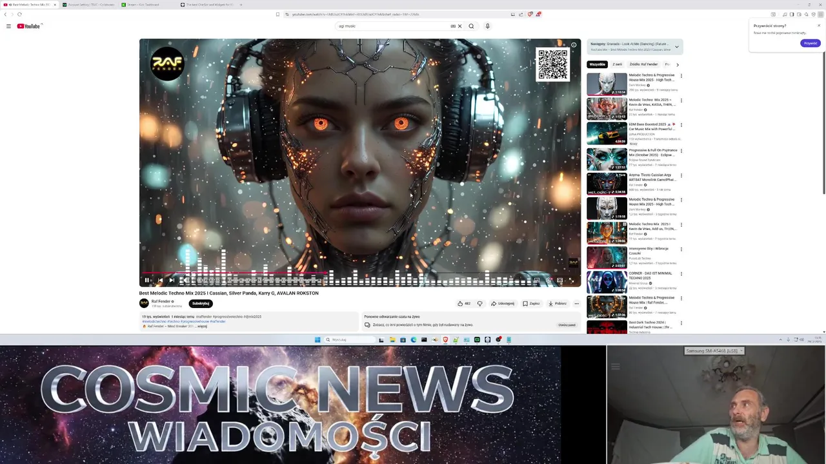Open the chat replay with Otwórz panel

tap(567, 325)
